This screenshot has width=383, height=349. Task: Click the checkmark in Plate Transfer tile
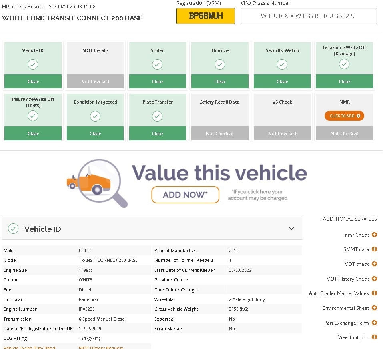[x=157, y=116]
